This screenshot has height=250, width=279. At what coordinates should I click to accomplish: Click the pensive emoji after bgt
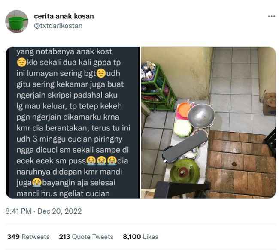pos(101,73)
